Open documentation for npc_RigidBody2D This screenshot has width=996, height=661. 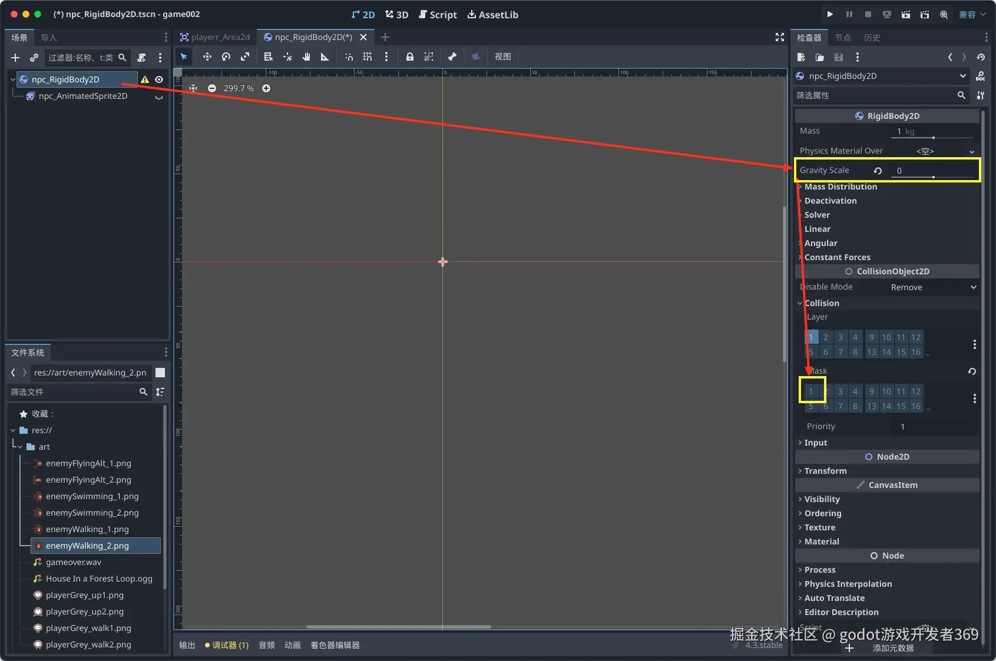click(981, 76)
